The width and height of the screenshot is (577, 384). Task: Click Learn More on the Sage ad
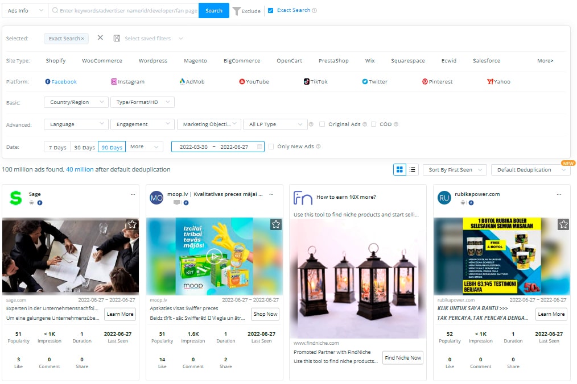coord(120,314)
